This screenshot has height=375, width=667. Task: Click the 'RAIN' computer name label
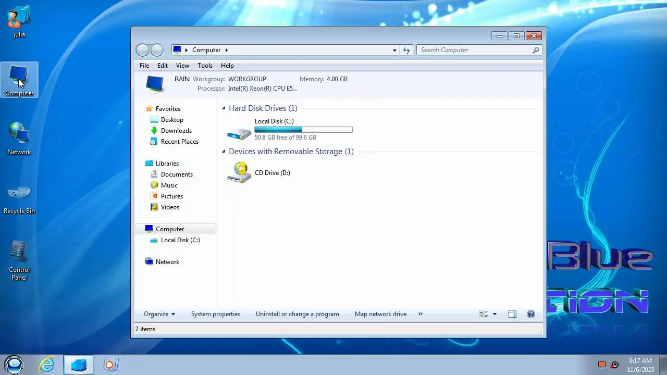(x=182, y=79)
